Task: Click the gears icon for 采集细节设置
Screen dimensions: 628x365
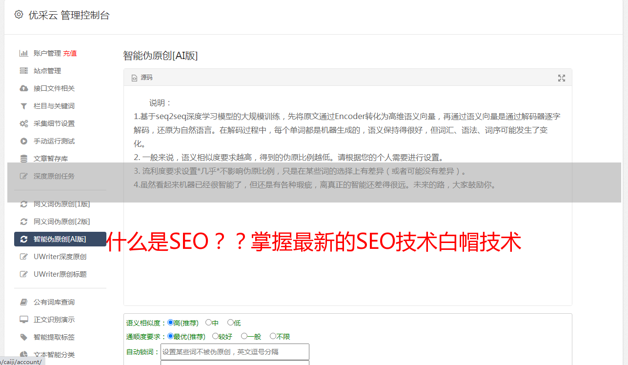Action: click(x=23, y=123)
